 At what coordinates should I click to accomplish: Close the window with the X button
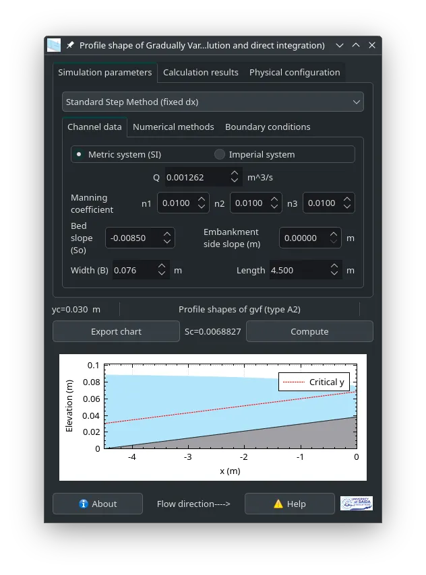(372, 45)
